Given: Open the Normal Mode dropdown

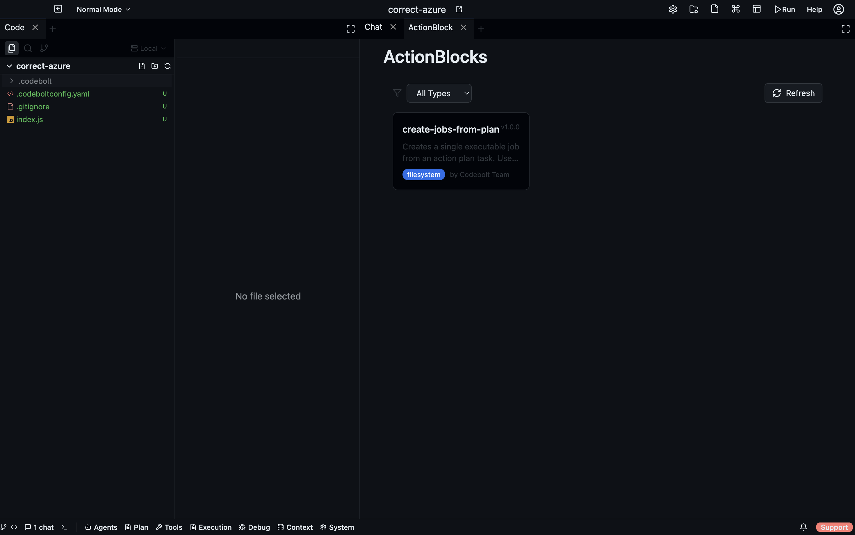Looking at the screenshot, I should point(103,9).
